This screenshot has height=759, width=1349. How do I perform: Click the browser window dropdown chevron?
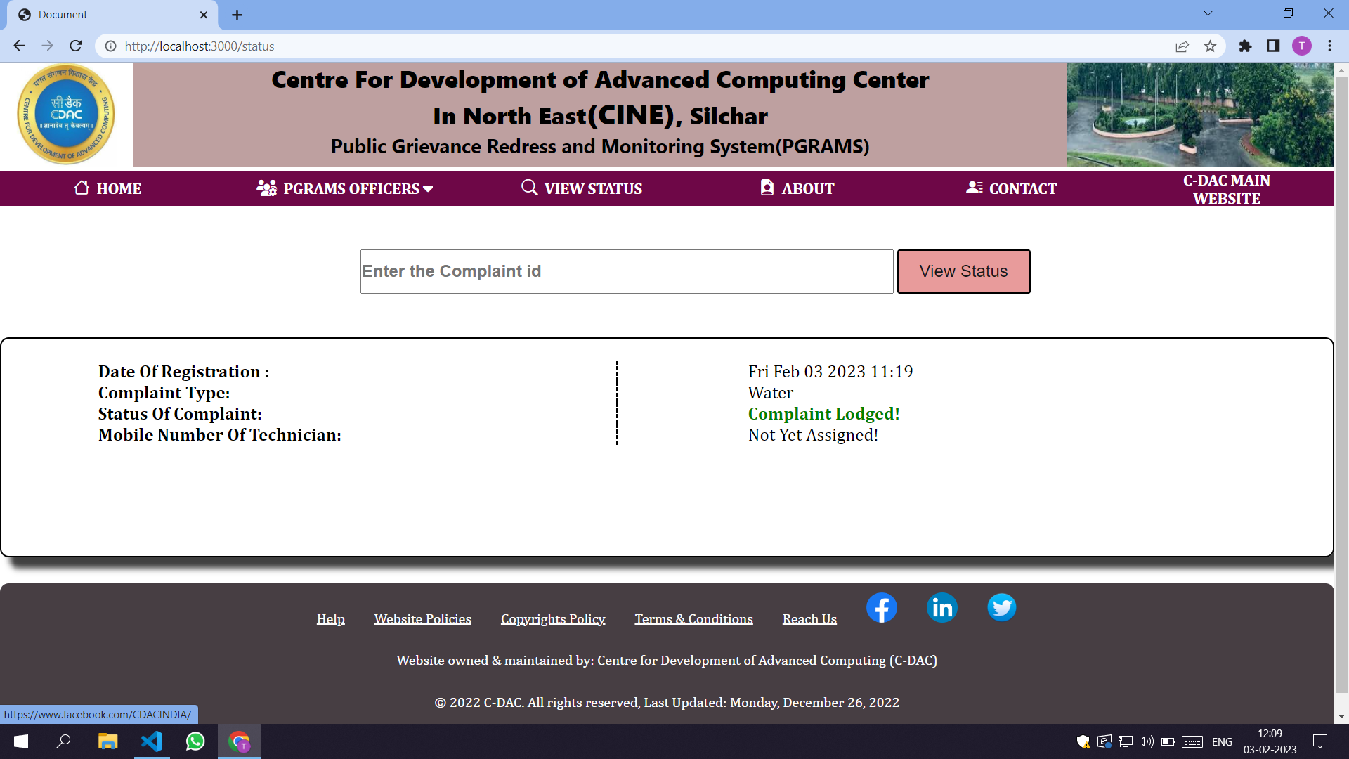(x=1208, y=13)
